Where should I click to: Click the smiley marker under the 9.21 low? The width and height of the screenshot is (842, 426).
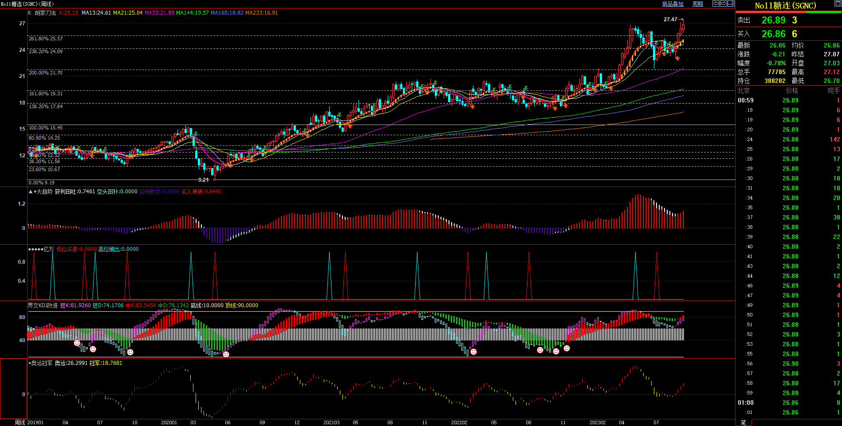pos(226,354)
